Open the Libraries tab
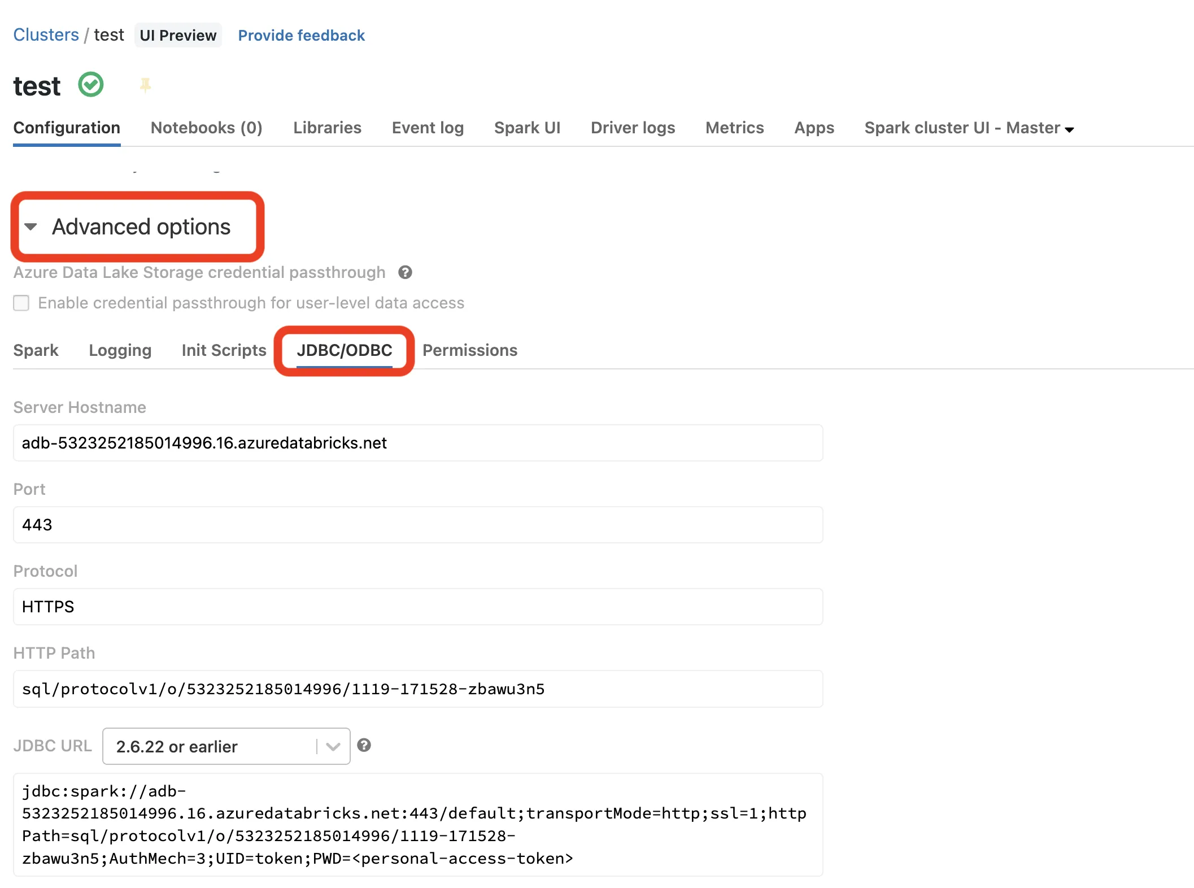Image resolution: width=1194 pixels, height=888 pixels. [327, 128]
